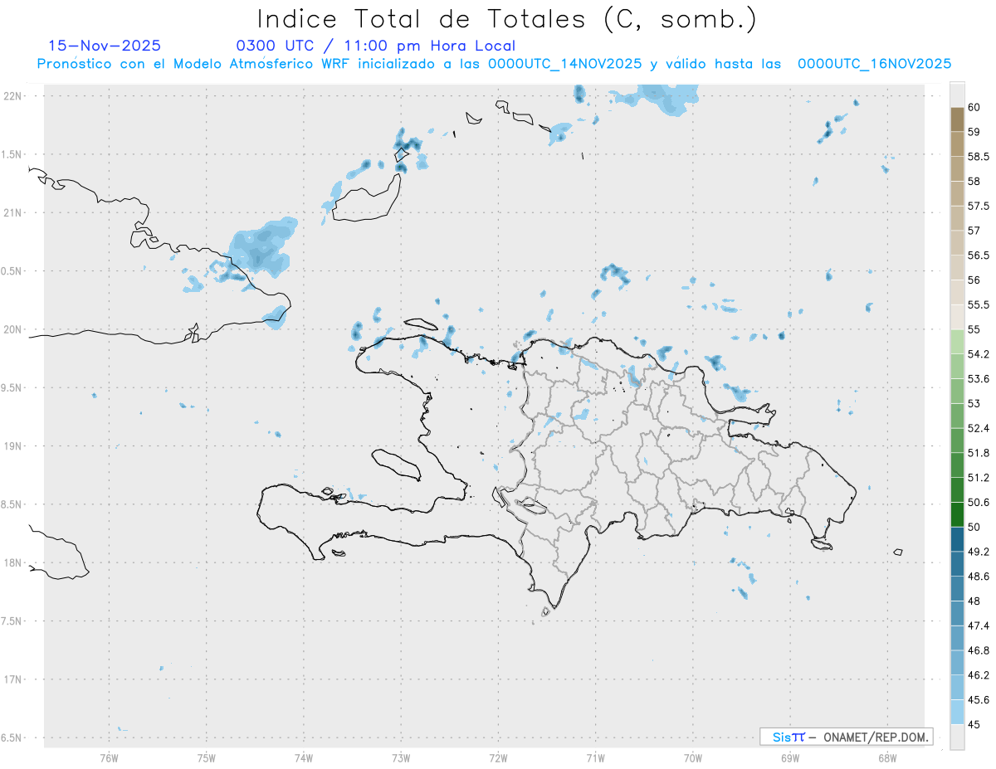Click the "46.2" colorbar value
Viewport: 996px width, 769px height.
(979, 675)
